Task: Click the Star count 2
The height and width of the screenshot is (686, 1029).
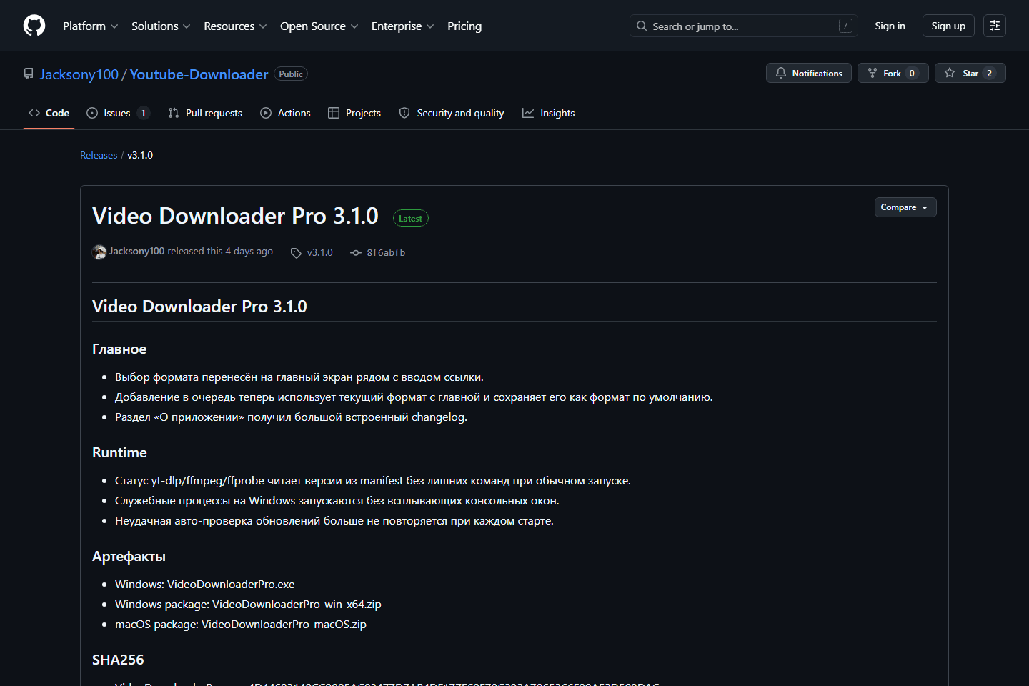Action: [x=989, y=74]
